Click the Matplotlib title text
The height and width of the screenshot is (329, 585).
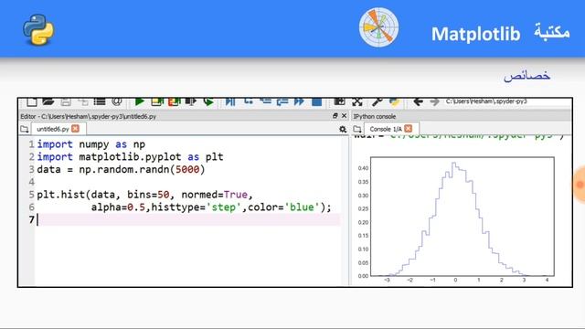(x=475, y=34)
